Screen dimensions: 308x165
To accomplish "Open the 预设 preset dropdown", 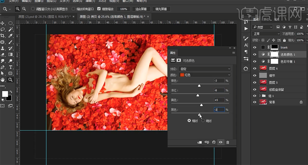I will 205,69.
